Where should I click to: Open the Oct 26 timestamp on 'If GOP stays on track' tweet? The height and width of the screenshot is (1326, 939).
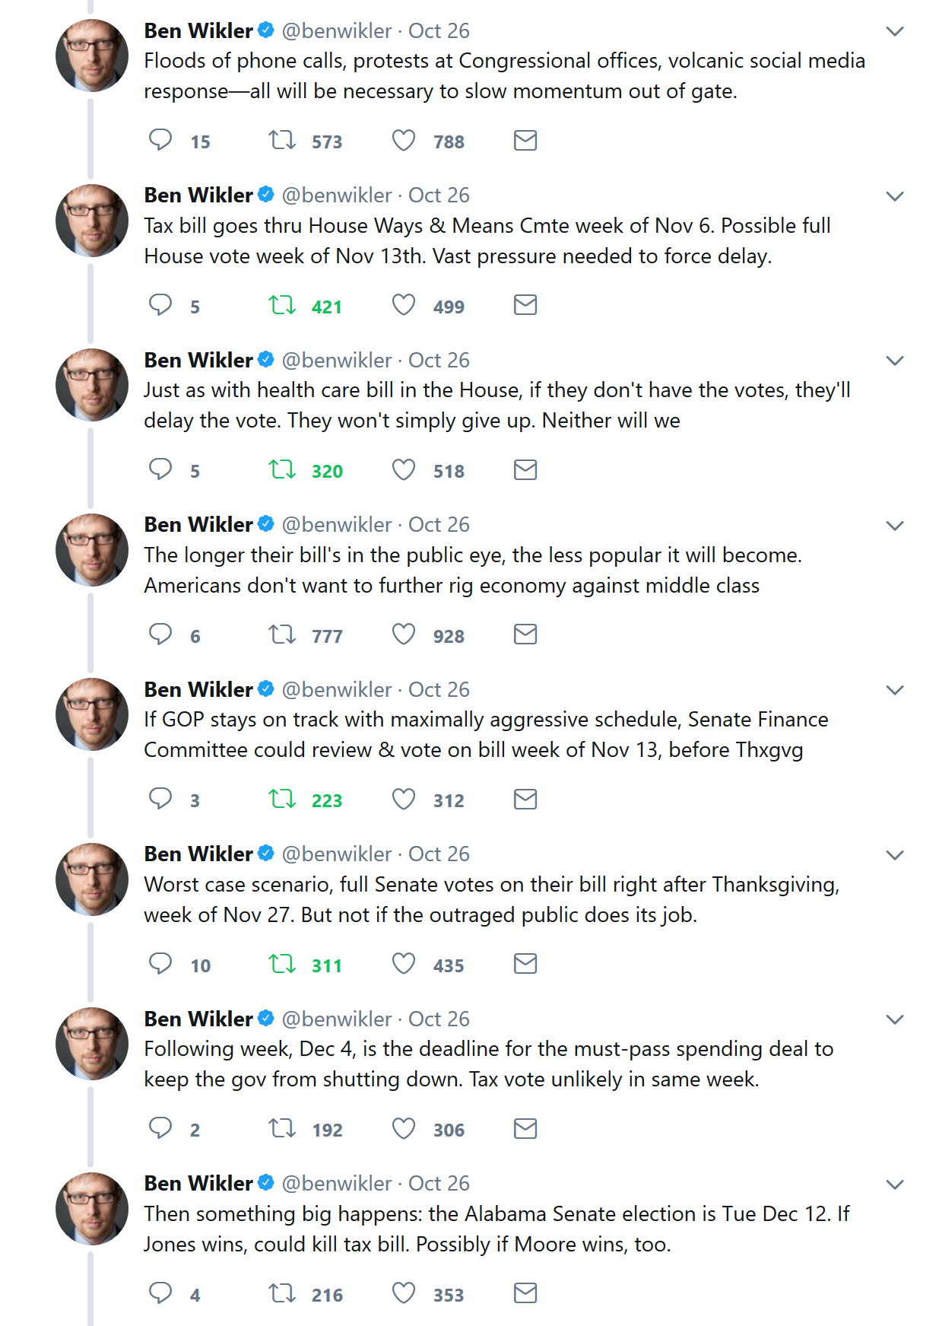pyautogui.click(x=439, y=690)
